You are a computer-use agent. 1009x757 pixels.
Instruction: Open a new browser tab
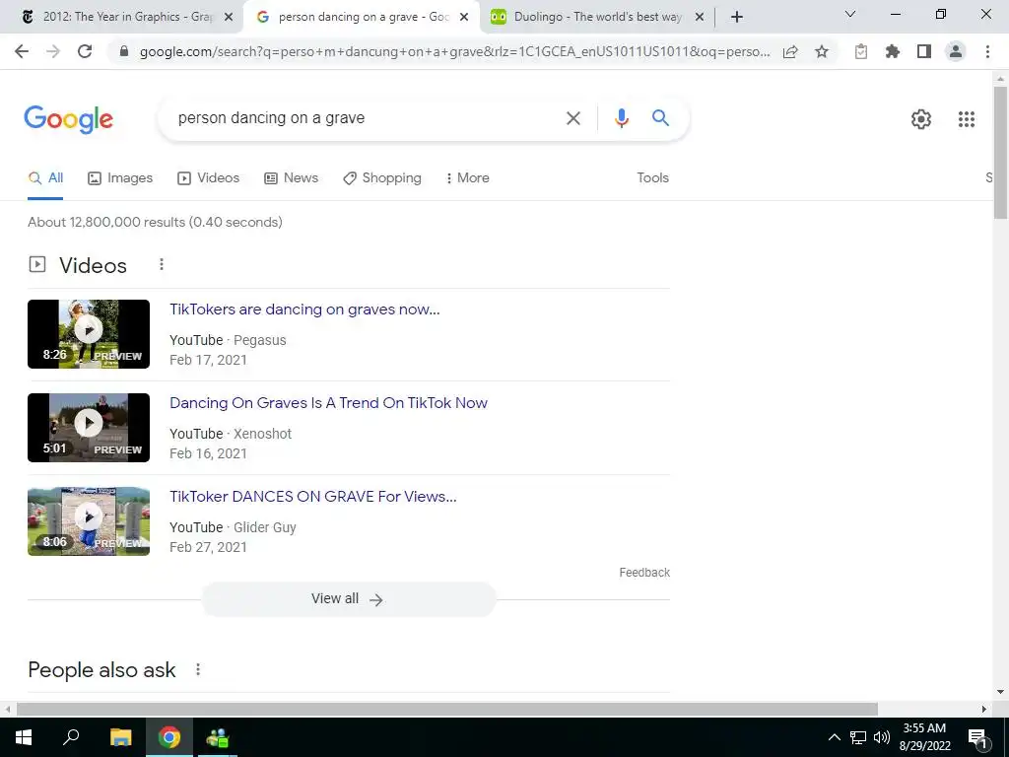737,18
